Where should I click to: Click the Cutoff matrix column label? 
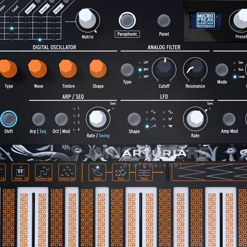16,9
